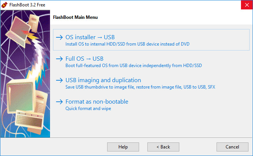Go back with the '< Back' button

pyautogui.click(x=163, y=147)
